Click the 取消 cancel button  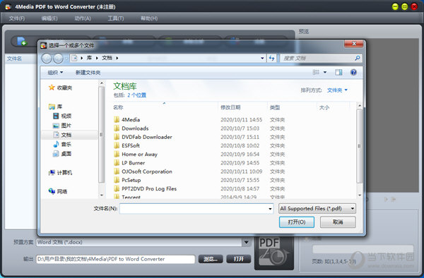[x=338, y=222]
